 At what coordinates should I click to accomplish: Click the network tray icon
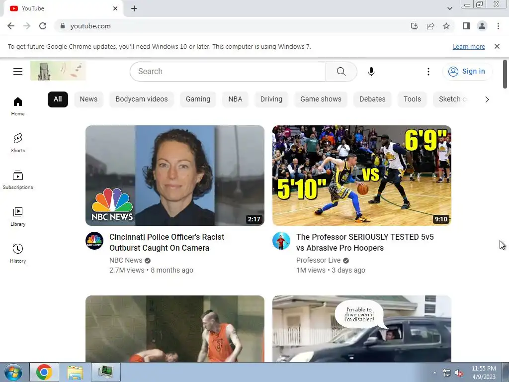(447, 373)
